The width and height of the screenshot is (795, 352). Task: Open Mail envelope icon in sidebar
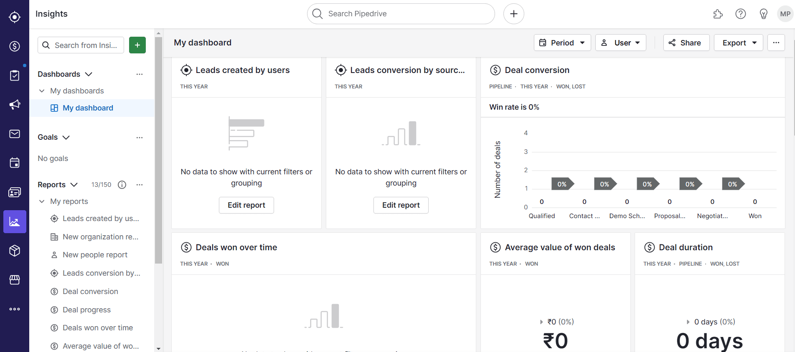click(15, 134)
